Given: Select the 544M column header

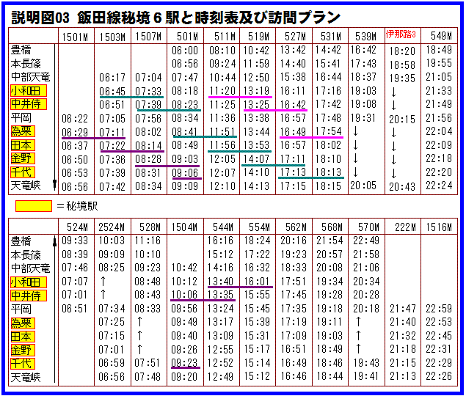Looking at the screenshot, I should (223, 227).
